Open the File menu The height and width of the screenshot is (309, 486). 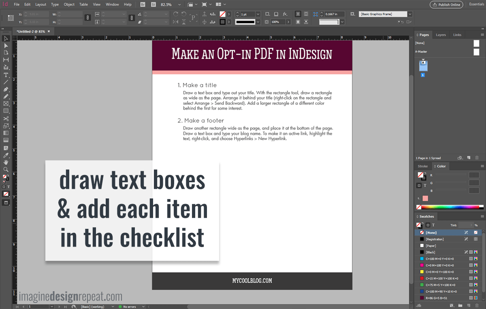pos(17,4)
